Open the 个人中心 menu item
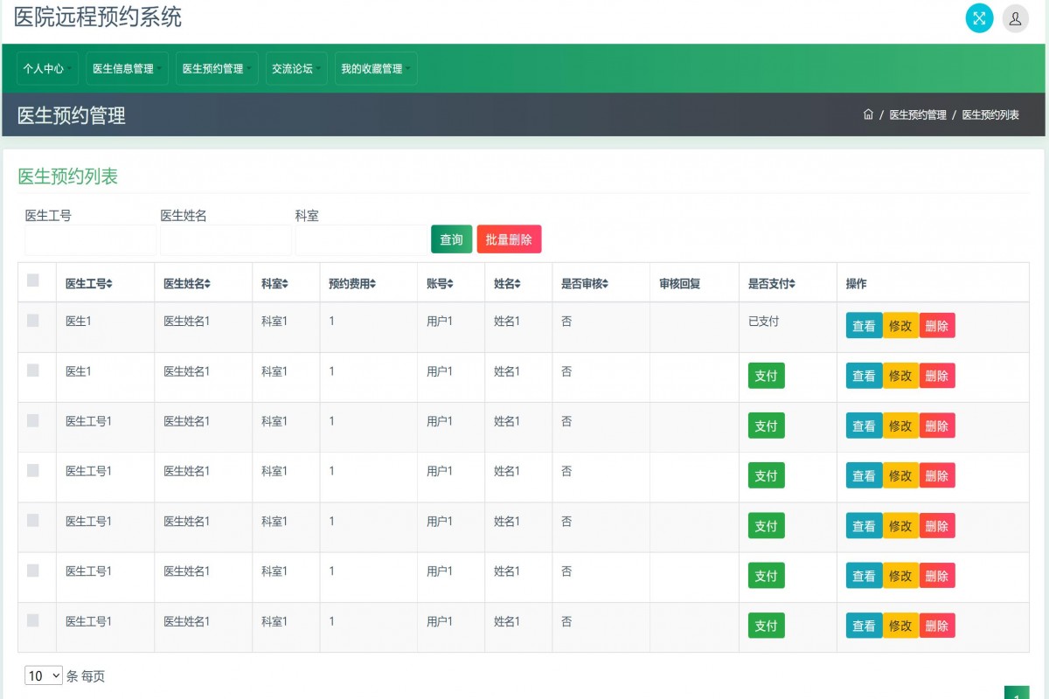This screenshot has width=1049, height=699. [47, 68]
